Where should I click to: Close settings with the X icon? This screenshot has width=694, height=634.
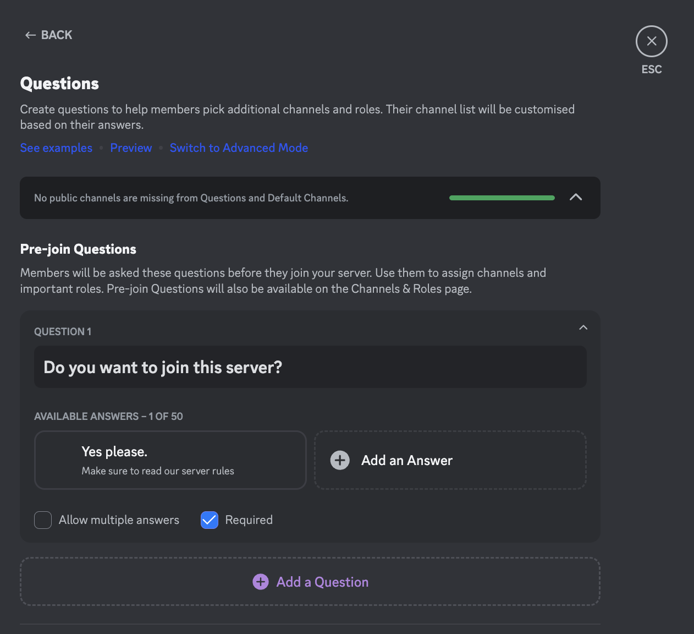pyautogui.click(x=651, y=41)
